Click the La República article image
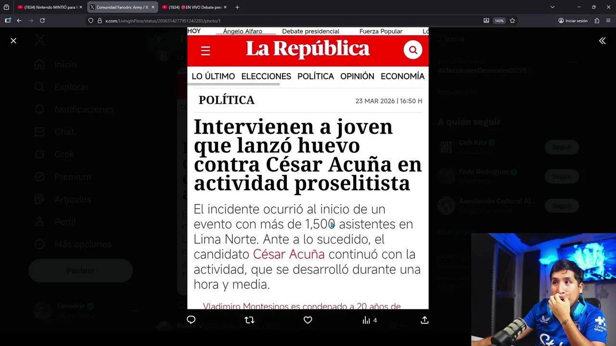This screenshot has height=346, width=616. pos(308,168)
